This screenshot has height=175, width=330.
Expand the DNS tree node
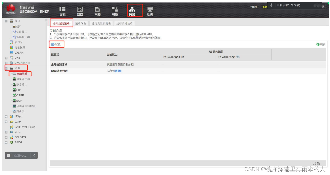click(6, 58)
